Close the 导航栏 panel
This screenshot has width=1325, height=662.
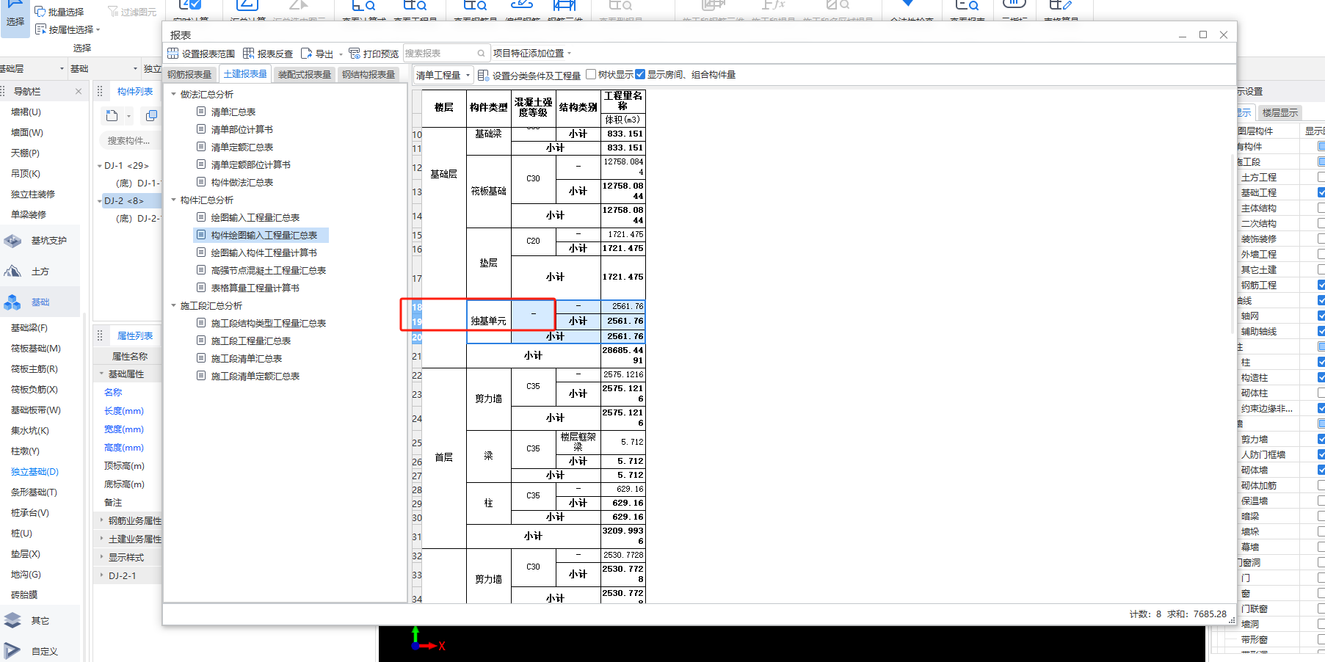[79, 91]
